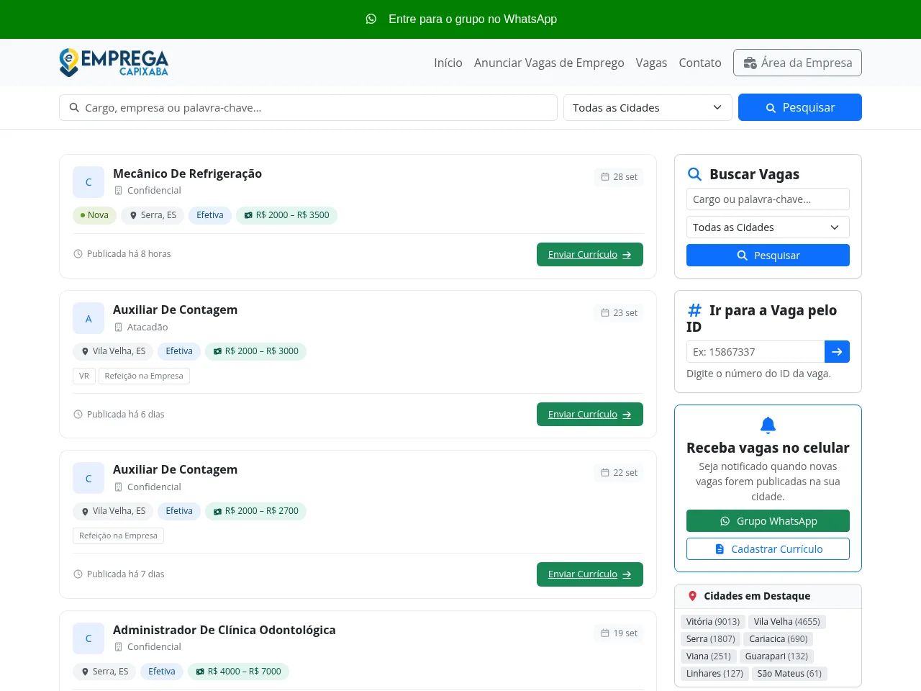921x691 pixels.
Task: Send résumé for Mecânico De Refrigeração
Action: click(x=590, y=254)
